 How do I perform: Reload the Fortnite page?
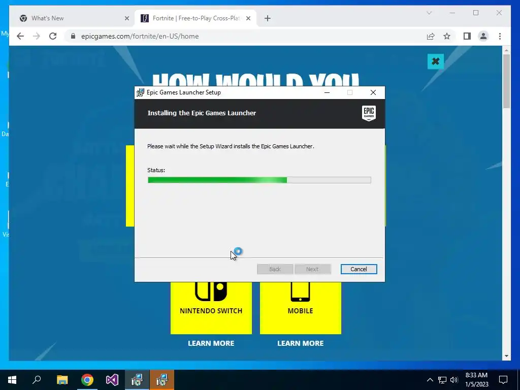pos(53,36)
